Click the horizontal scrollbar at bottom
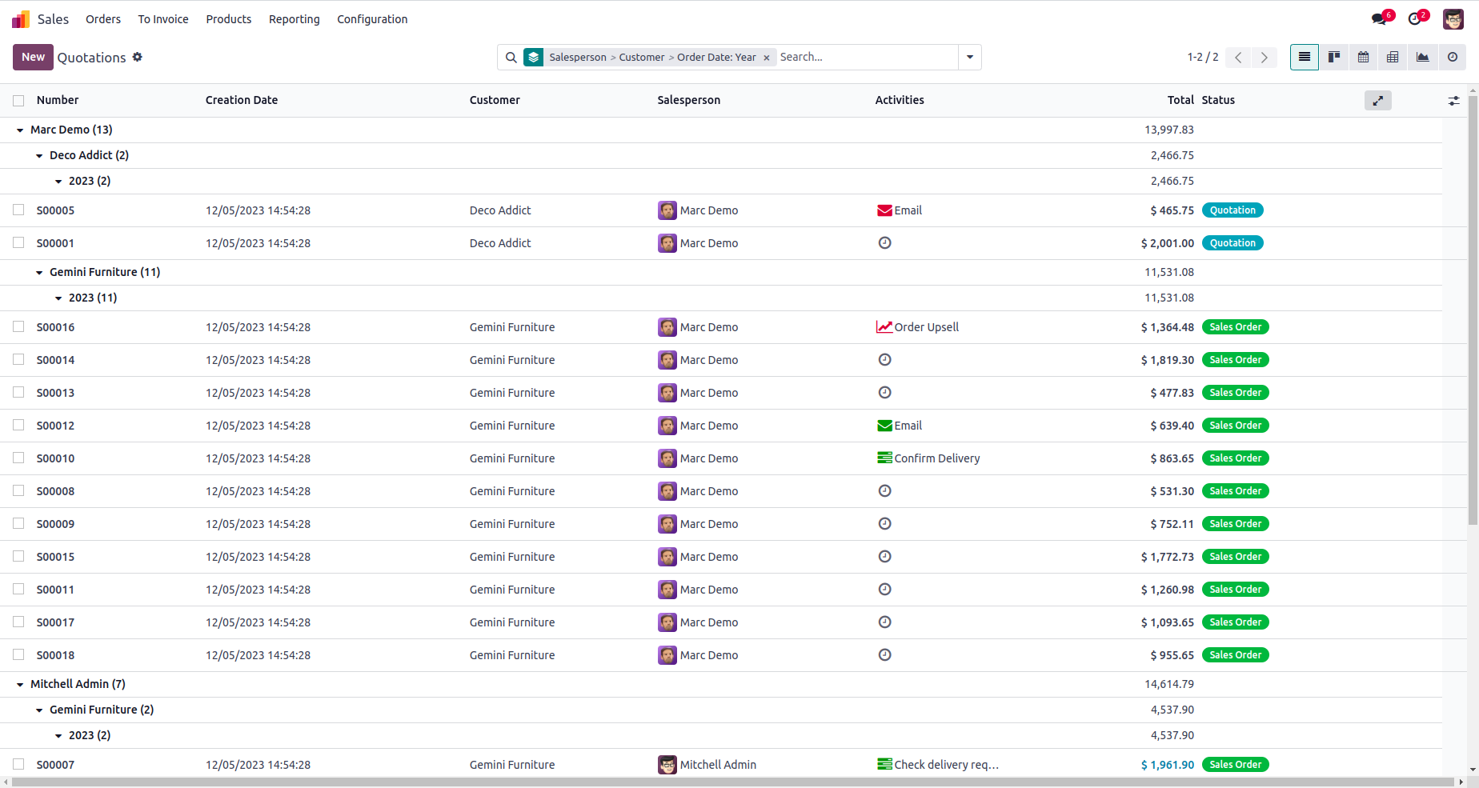 [x=733, y=782]
